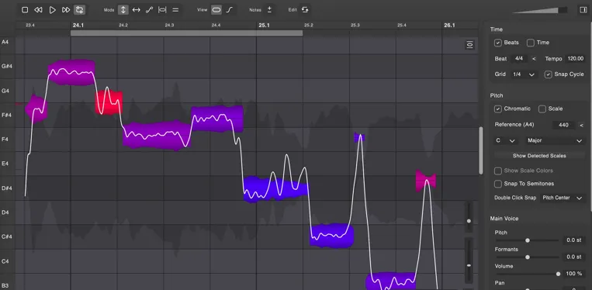Click the 24.1 bar marker on ruler
The width and height of the screenshot is (592, 290).
click(78, 26)
